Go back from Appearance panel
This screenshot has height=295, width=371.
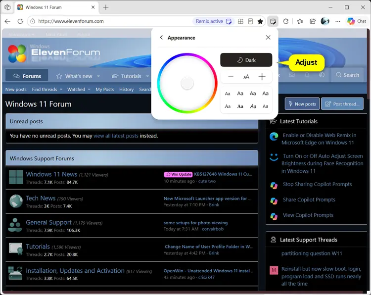161,38
